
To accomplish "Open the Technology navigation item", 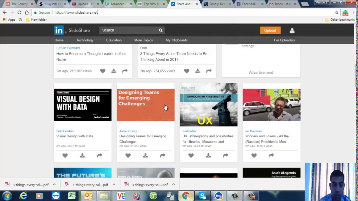I will coord(85,40).
